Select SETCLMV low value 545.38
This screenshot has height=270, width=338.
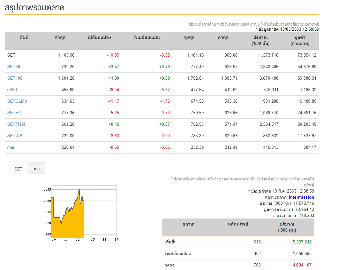231,101
